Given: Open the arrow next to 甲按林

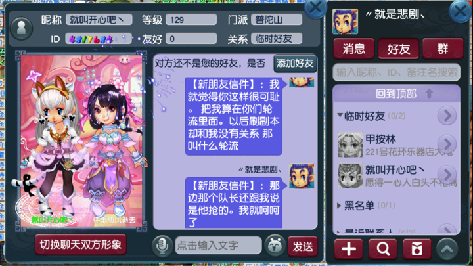Looking at the screenshot, I should tap(447, 144).
